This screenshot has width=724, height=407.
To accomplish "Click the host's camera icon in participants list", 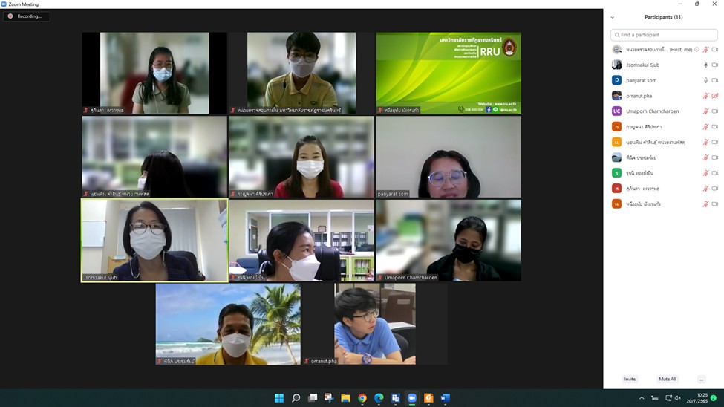I will 715,50.
